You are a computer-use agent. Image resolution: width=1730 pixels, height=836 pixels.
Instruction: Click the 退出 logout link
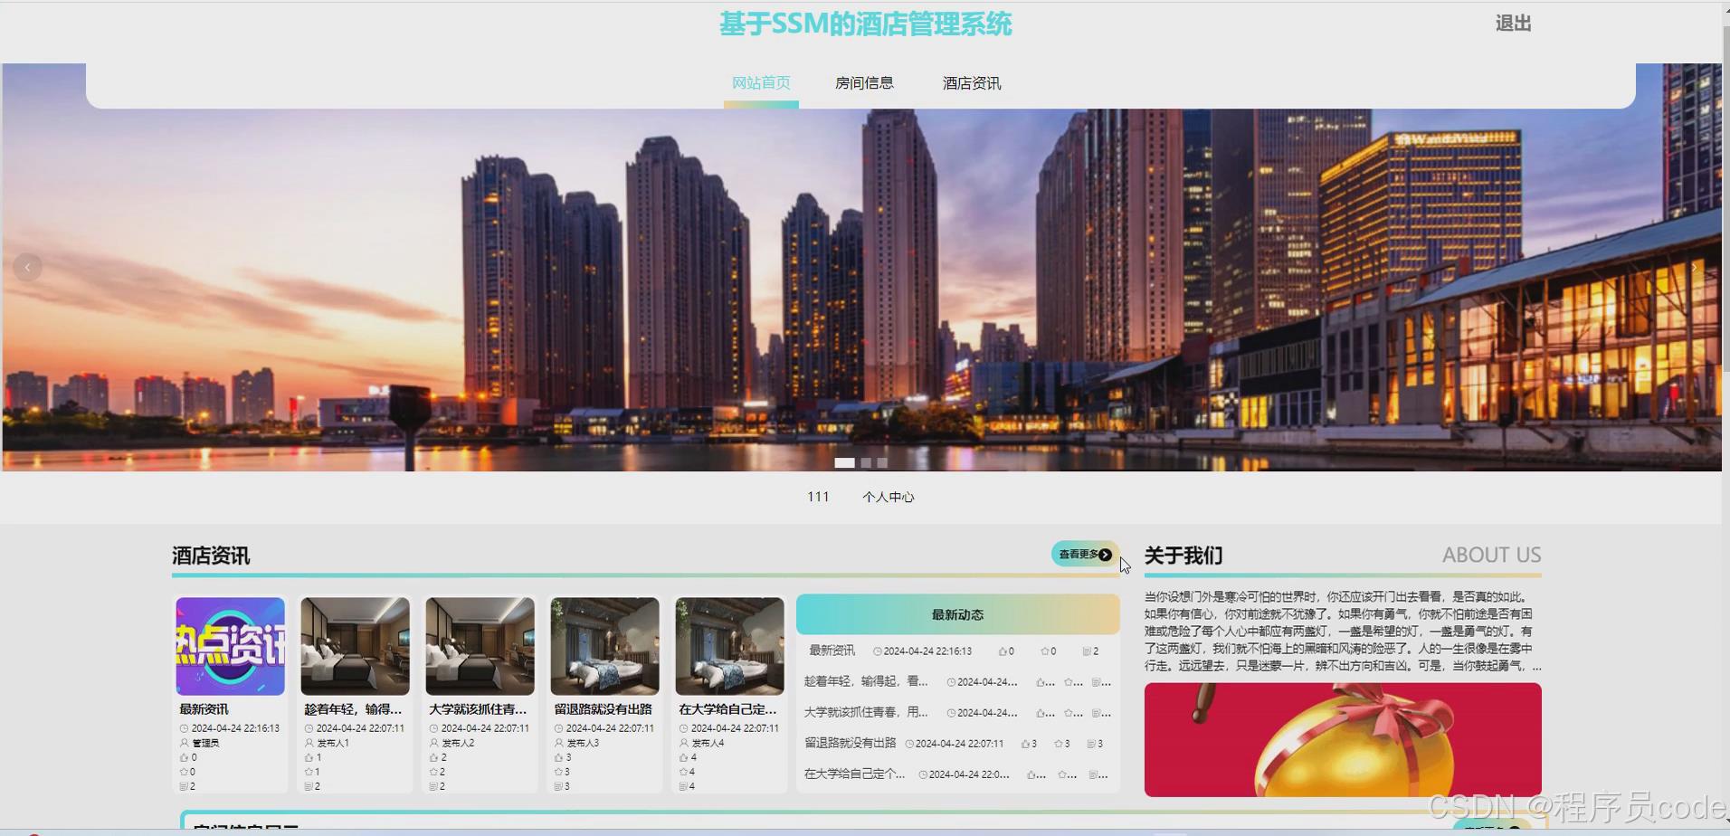click(x=1512, y=24)
